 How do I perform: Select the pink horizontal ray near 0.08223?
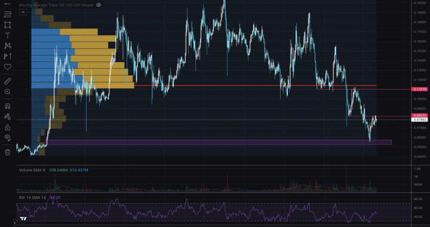[x=380, y=116]
